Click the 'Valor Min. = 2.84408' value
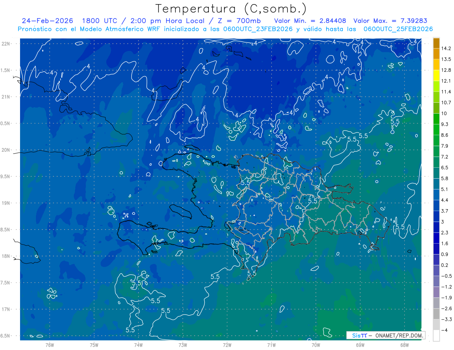 309,21
